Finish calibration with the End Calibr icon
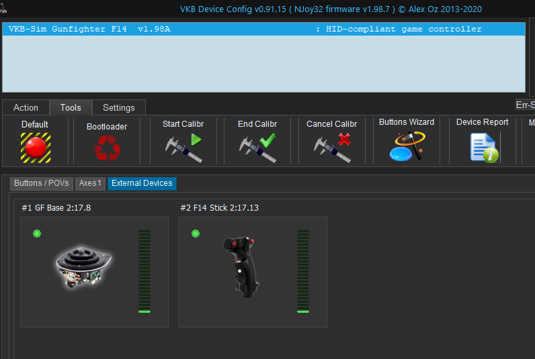This screenshot has width=535, height=359. click(257, 148)
